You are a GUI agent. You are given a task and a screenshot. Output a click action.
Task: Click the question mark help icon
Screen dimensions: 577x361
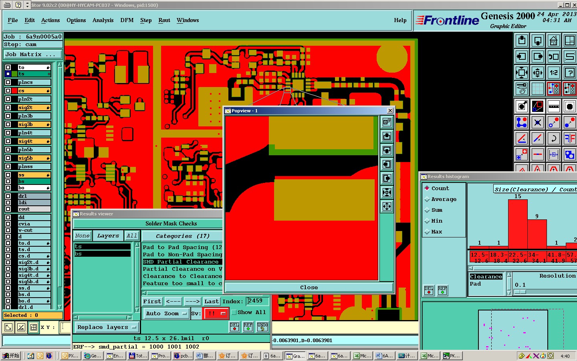[569, 72]
